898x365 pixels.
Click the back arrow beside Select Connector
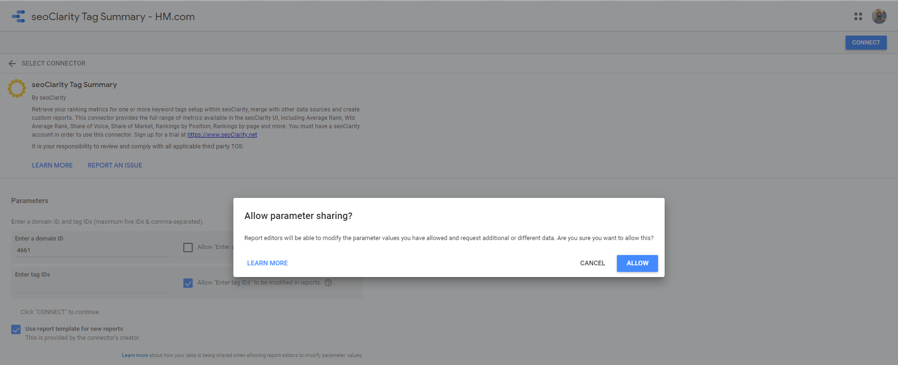tap(12, 64)
